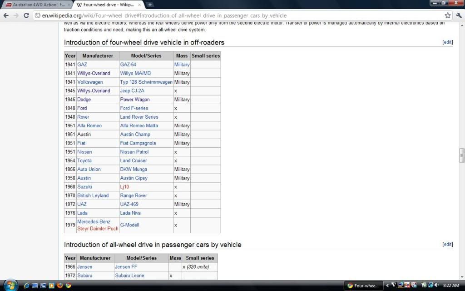This screenshot has height=291, width=465.
Task: Launch Firefox from quick launch
Action: (60, 286)
